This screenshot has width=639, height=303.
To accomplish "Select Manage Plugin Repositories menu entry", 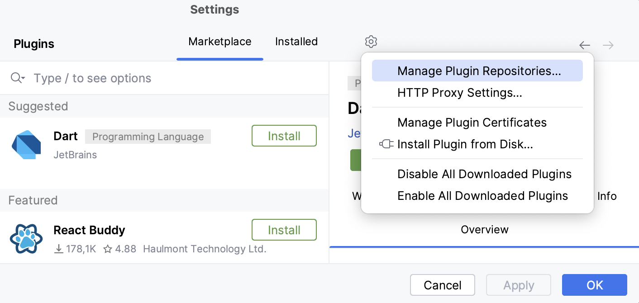I will point(479,71).
